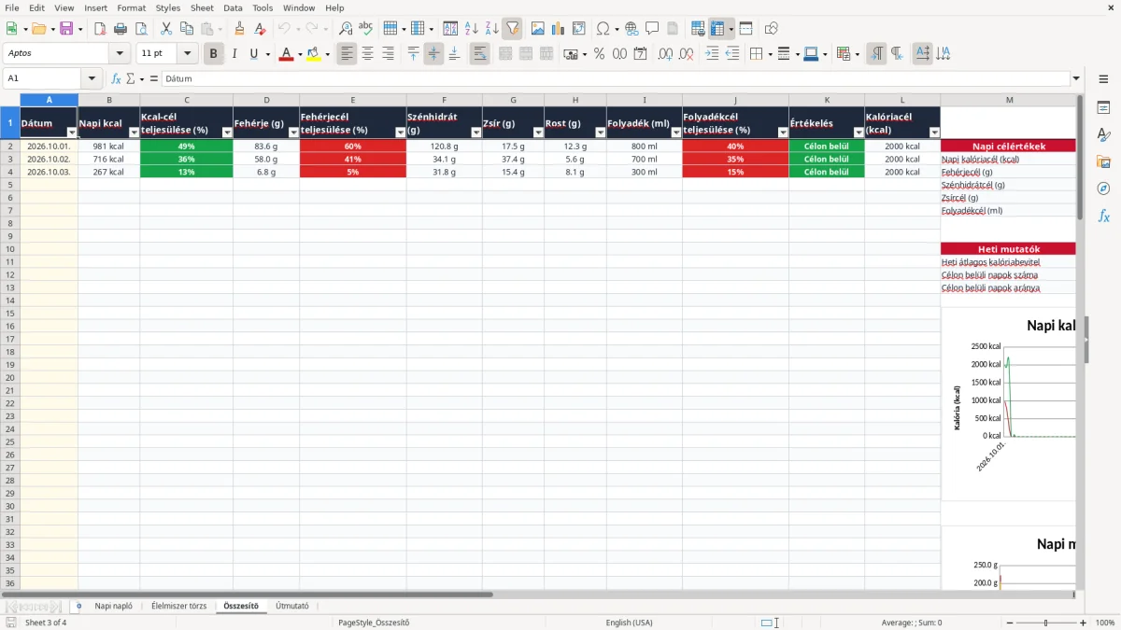Open the Értékelés column filter dropdown
1121x630 pixels.
click(x=858, y=133)
